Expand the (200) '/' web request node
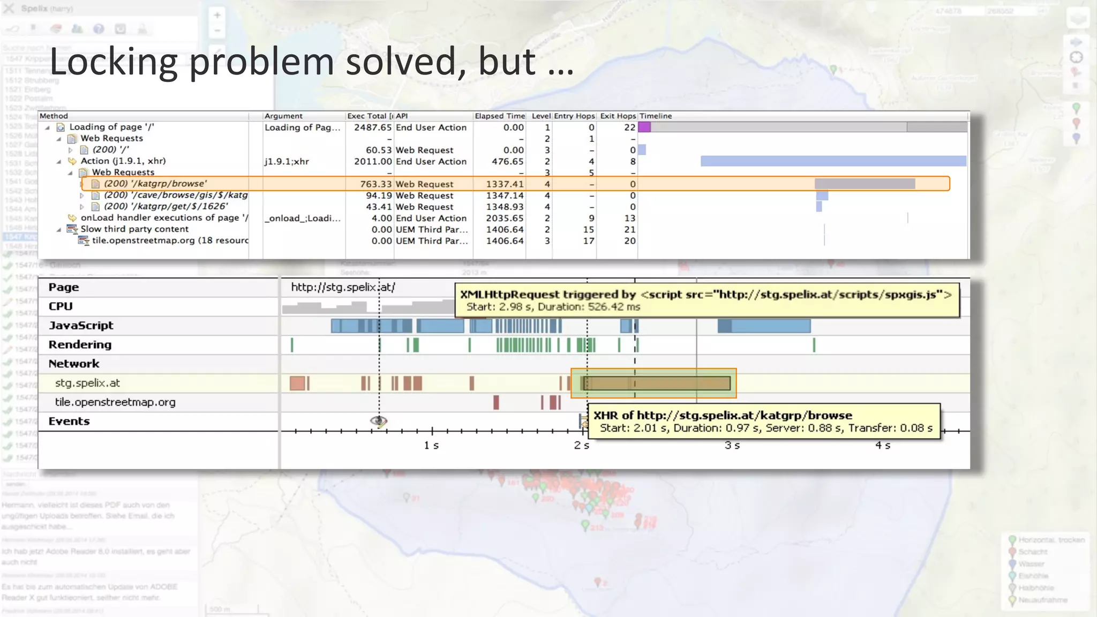 pyautogui.click(x=71, y=150)
